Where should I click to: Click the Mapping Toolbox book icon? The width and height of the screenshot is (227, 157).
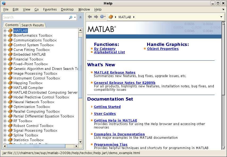click(x=10, y=83)
